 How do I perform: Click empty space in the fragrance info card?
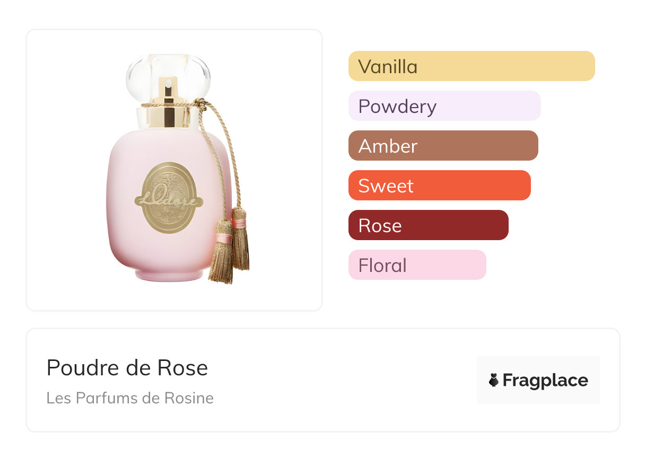pyautogui.click(x=345, y=382)
